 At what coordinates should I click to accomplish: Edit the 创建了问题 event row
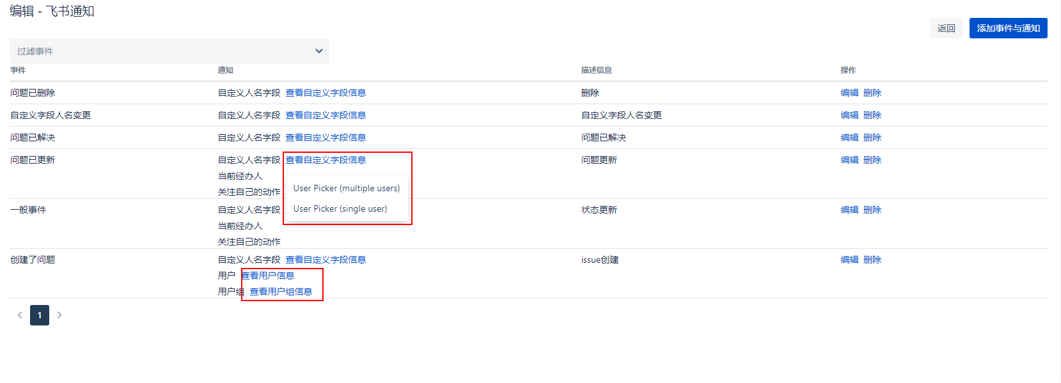pyautogui.click(x=849, y=260)
